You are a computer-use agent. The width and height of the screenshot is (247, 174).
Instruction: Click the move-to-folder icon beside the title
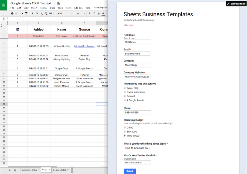(59, 3)
